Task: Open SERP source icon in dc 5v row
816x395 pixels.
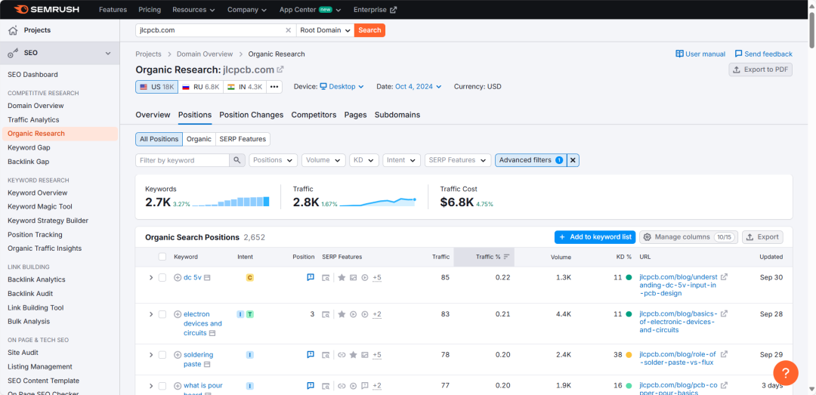Action: [326, 277]
